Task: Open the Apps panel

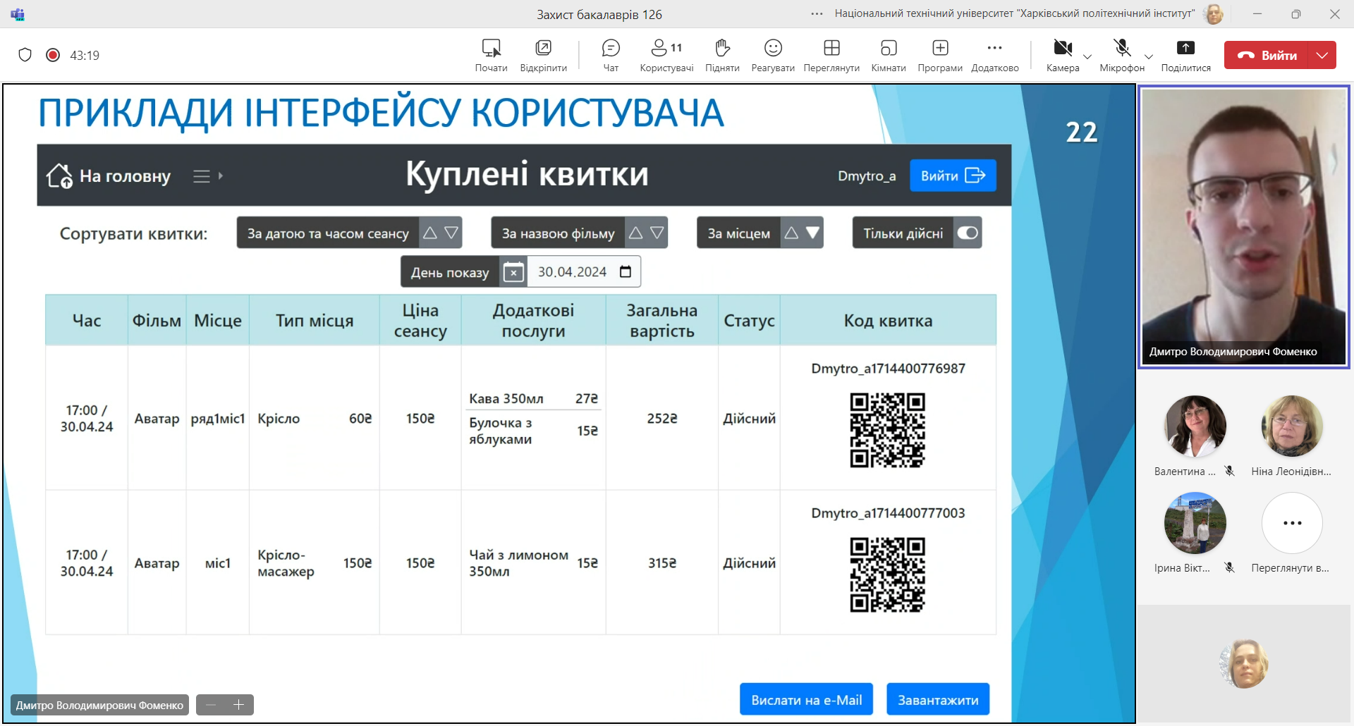Action: click(x=940, y=55)
